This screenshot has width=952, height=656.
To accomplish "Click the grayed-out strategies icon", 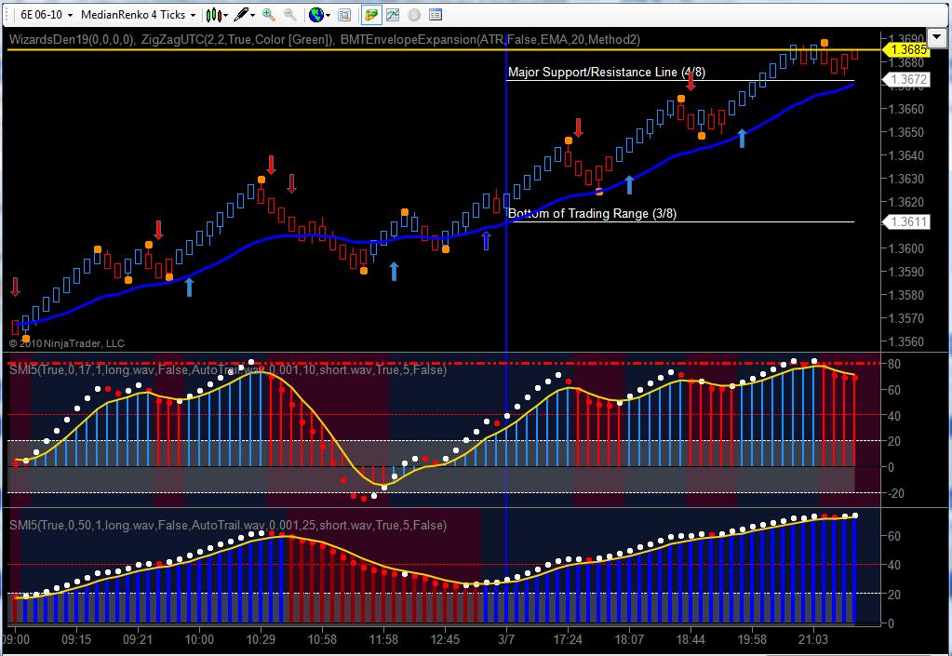I will pyautogui.click(x=414, y=15).
